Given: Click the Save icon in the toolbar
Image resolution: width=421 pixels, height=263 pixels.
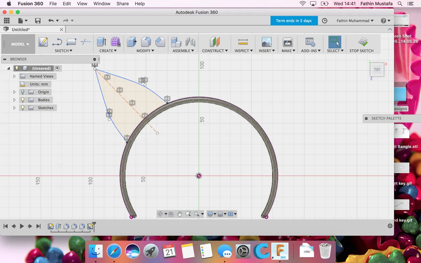Looking at the screenshot, I should [38, 21].
